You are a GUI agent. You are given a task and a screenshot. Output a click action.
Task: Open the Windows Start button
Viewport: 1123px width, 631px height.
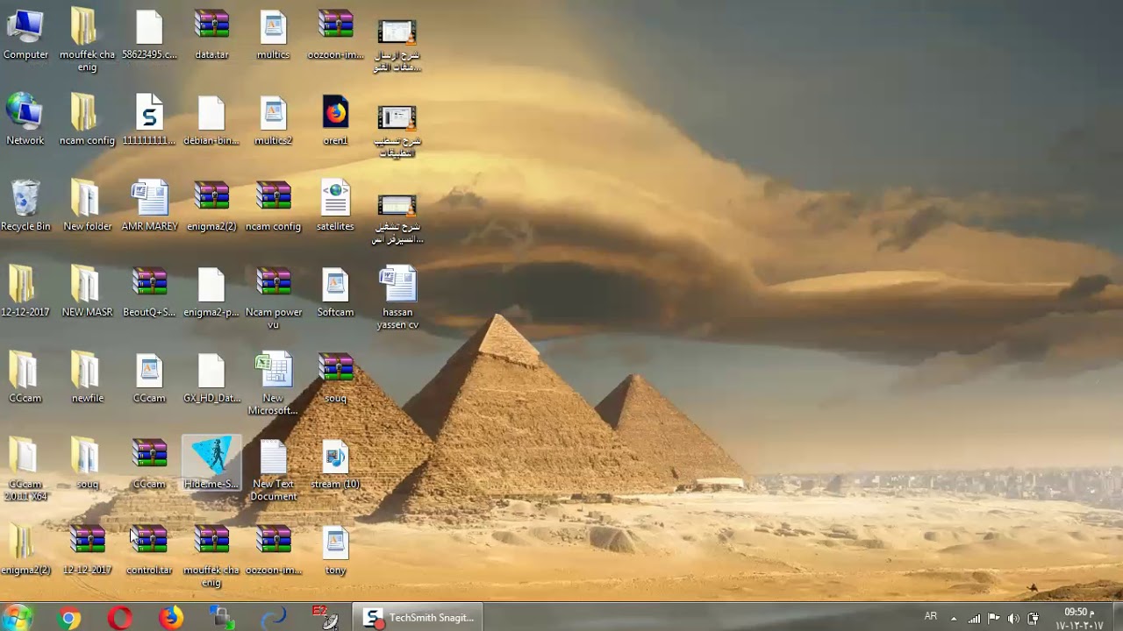17,617
